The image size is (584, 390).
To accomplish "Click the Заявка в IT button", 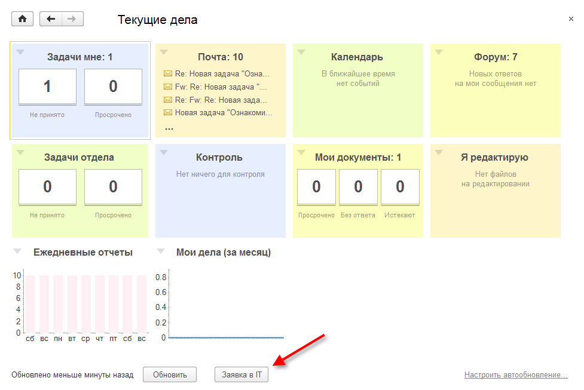I will [x=241, y=374].
